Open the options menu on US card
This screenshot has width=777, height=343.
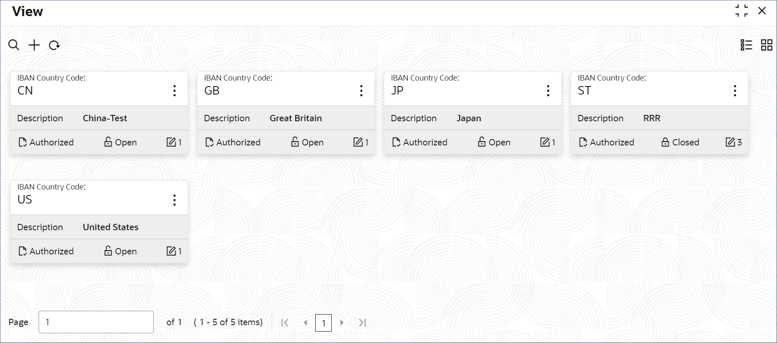pyautogui.click(x=175, y=200)
